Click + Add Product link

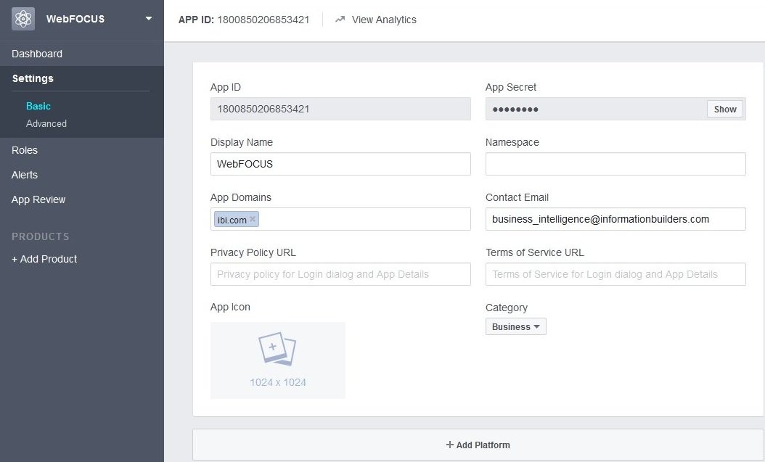(44, 259)
